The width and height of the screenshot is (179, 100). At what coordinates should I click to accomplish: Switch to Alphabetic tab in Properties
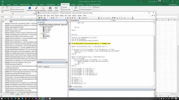tap(40, 67)
